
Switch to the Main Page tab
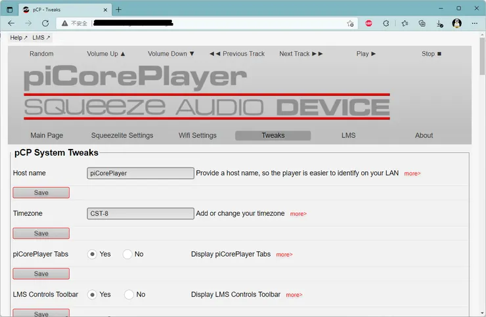coord(47,135)
